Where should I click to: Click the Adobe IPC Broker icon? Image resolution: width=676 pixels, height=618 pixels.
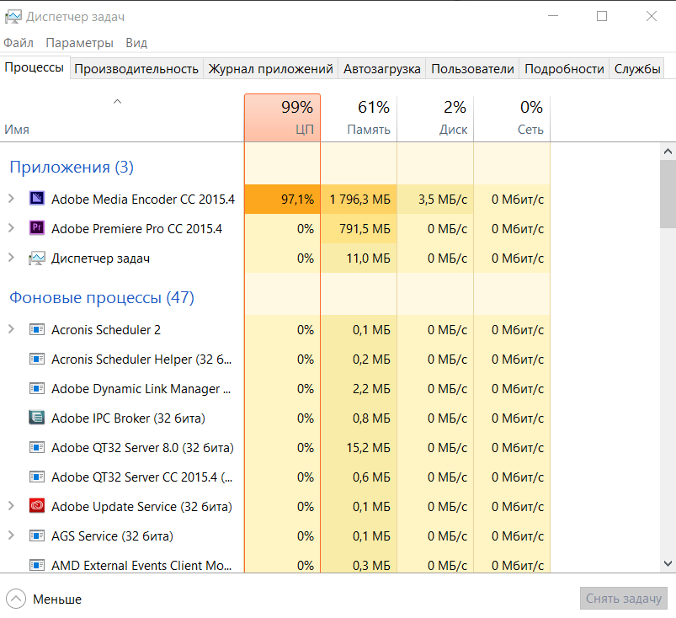pyautogui.click(x=37, y=418)
